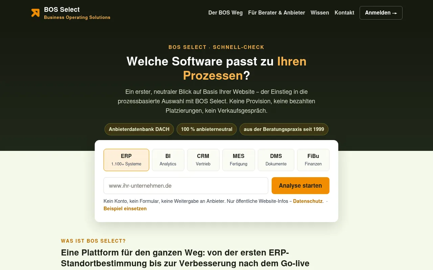This screenshot has height=270, width=433.
Task: Navigate to Kontakt page
Action: [344, 13]
